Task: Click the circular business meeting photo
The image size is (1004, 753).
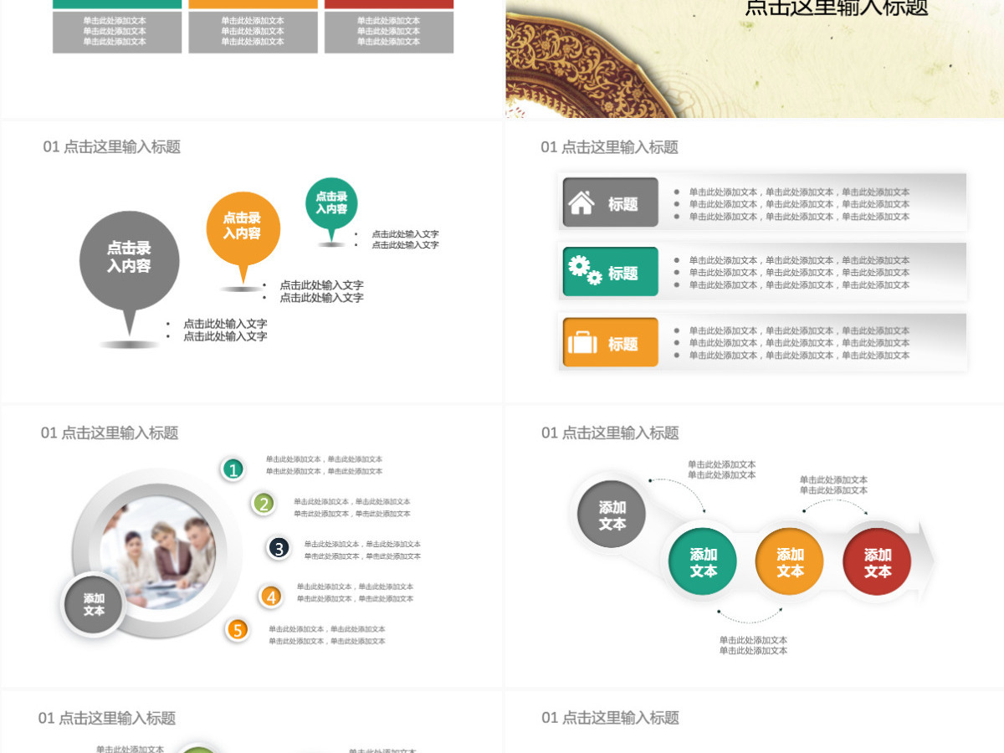Action: click(x=157, y=553)
